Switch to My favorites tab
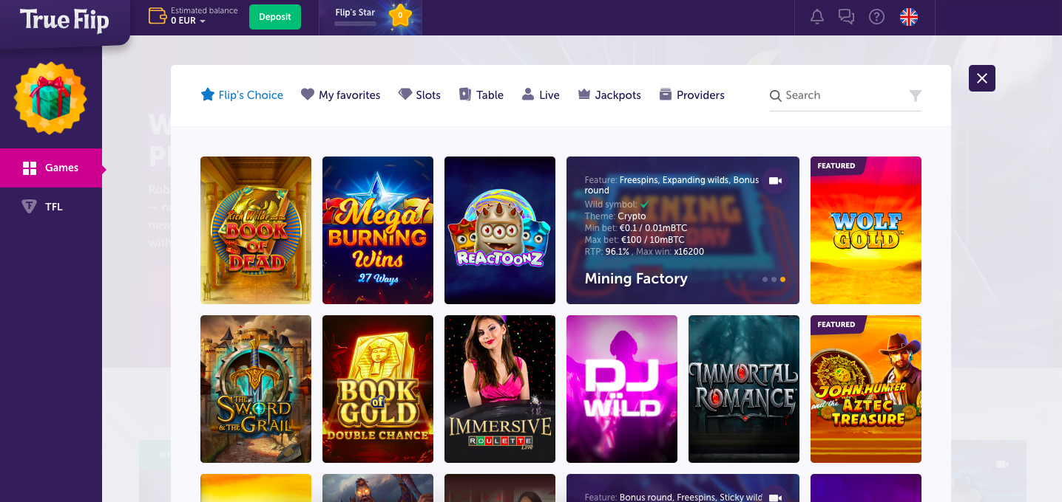This screenshot has height=502, width=1062. click(x=341, y=95)
